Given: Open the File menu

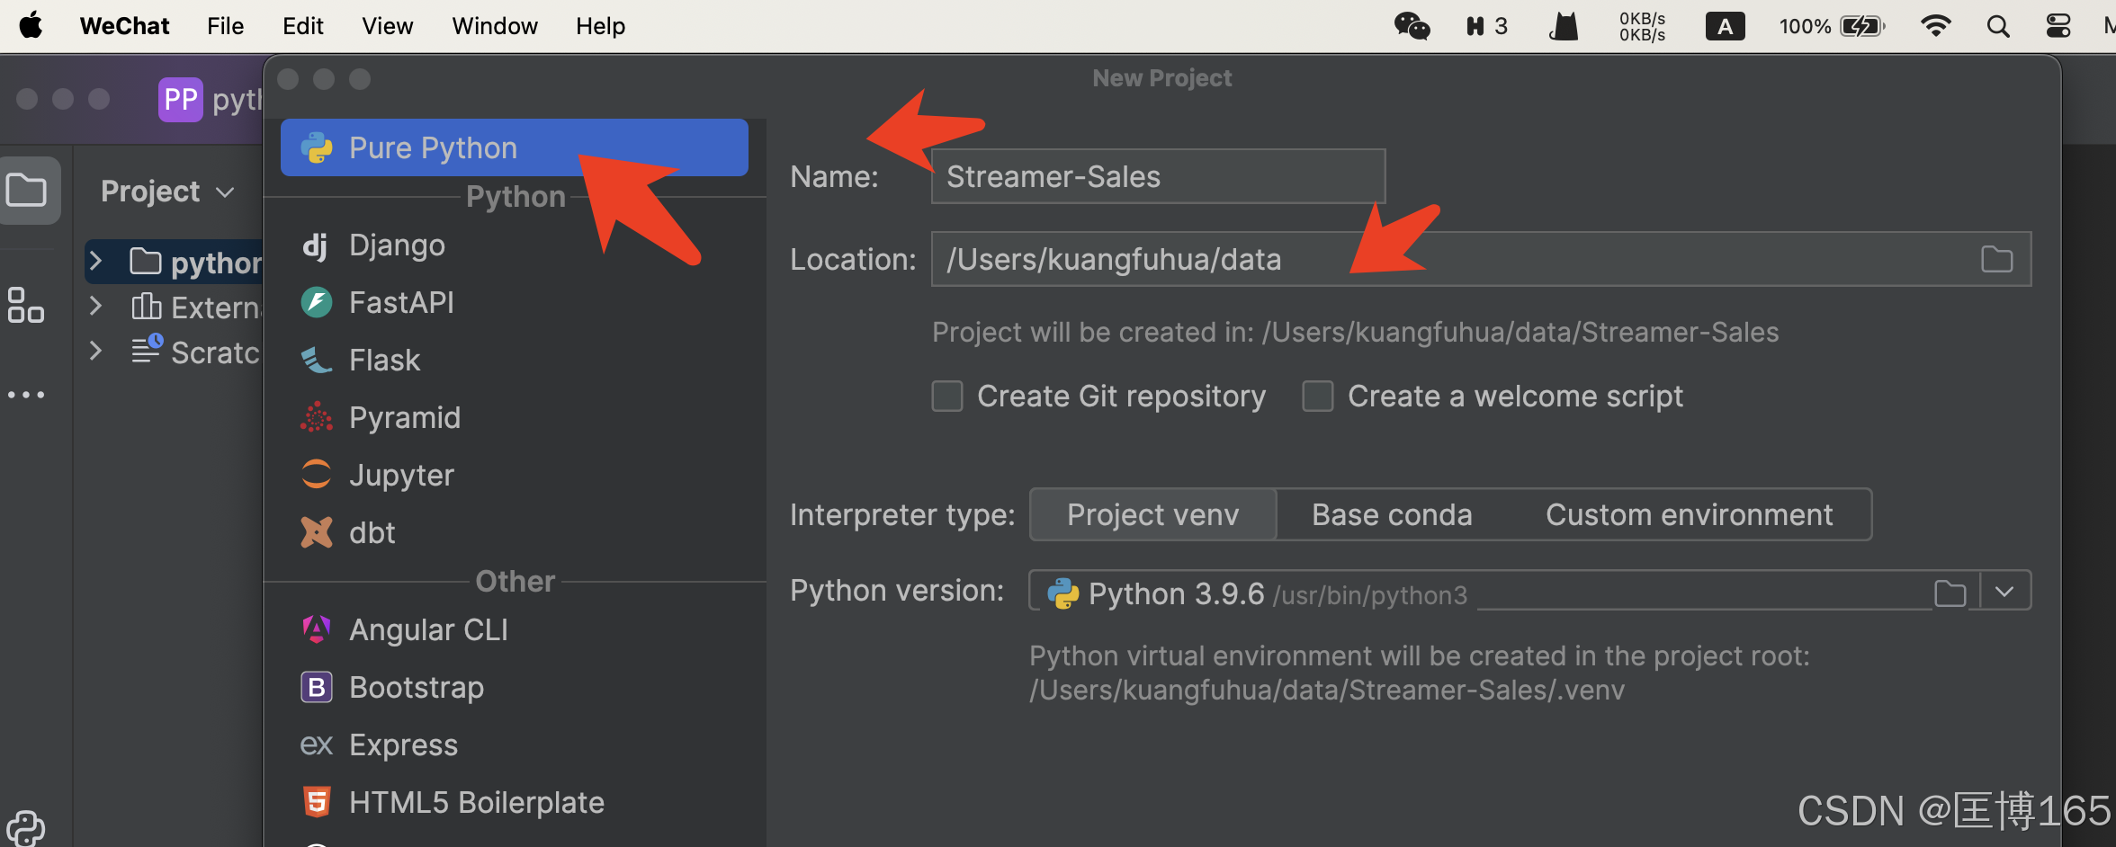Looking at the screenshot, I should click(225, 26).
